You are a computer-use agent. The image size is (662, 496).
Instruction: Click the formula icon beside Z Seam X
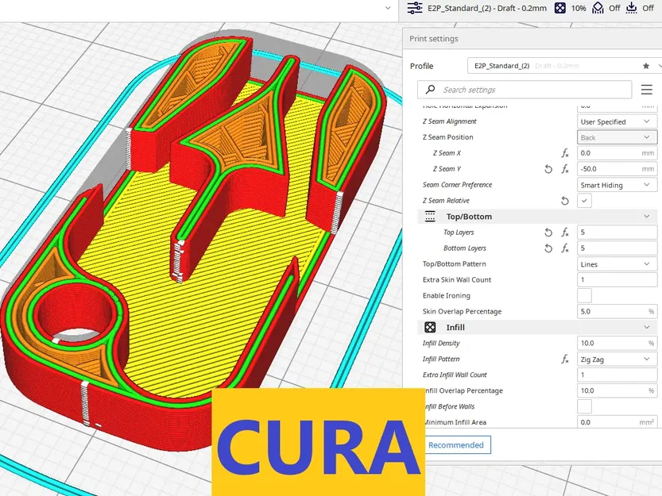click(x=565, y=153)
